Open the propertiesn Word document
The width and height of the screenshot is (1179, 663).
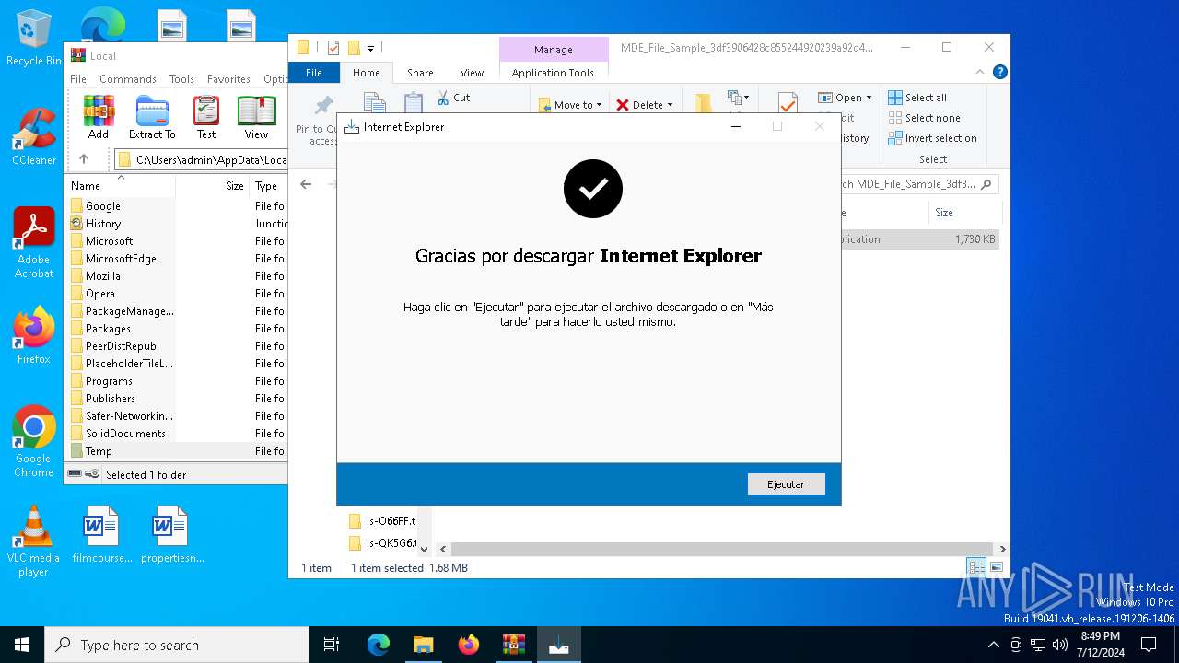click(172, 534)
